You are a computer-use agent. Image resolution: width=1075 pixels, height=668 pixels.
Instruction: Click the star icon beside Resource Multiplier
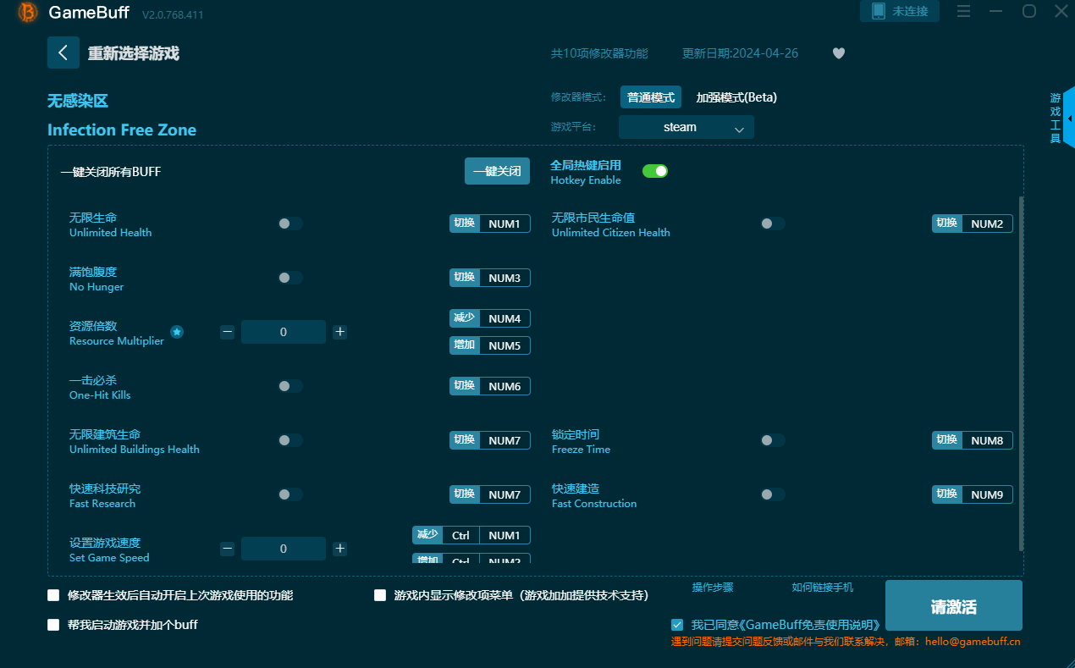[177, 332]
